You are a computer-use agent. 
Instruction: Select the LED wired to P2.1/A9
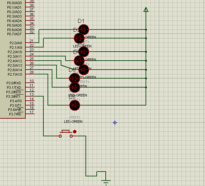click(79, 38)
